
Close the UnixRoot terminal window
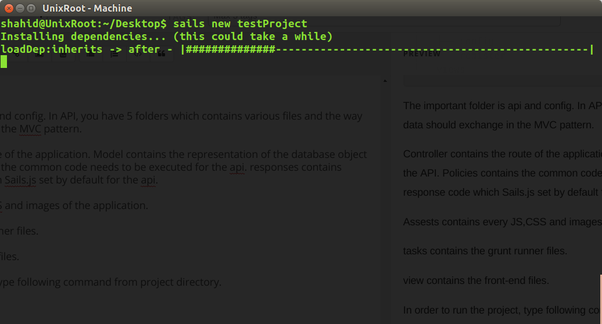tap(8, 8)
